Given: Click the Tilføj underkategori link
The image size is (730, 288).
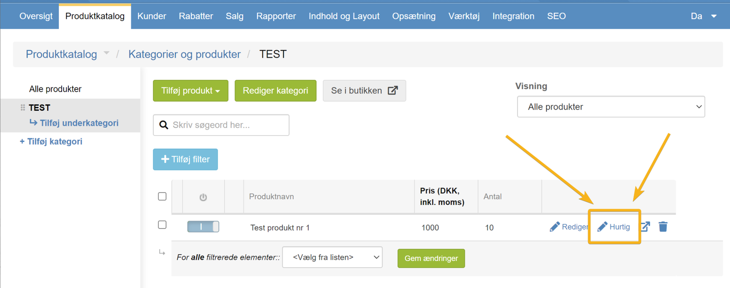Looking at the screenshot, I should pyautogui.click(x=74, y=123).
